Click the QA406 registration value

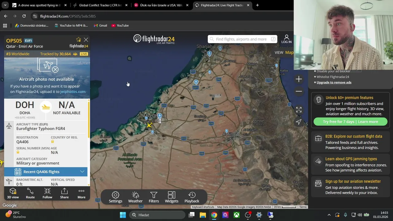(22, 142)
